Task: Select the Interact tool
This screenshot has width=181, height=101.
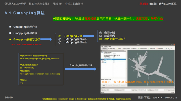Action: [104, 49]
